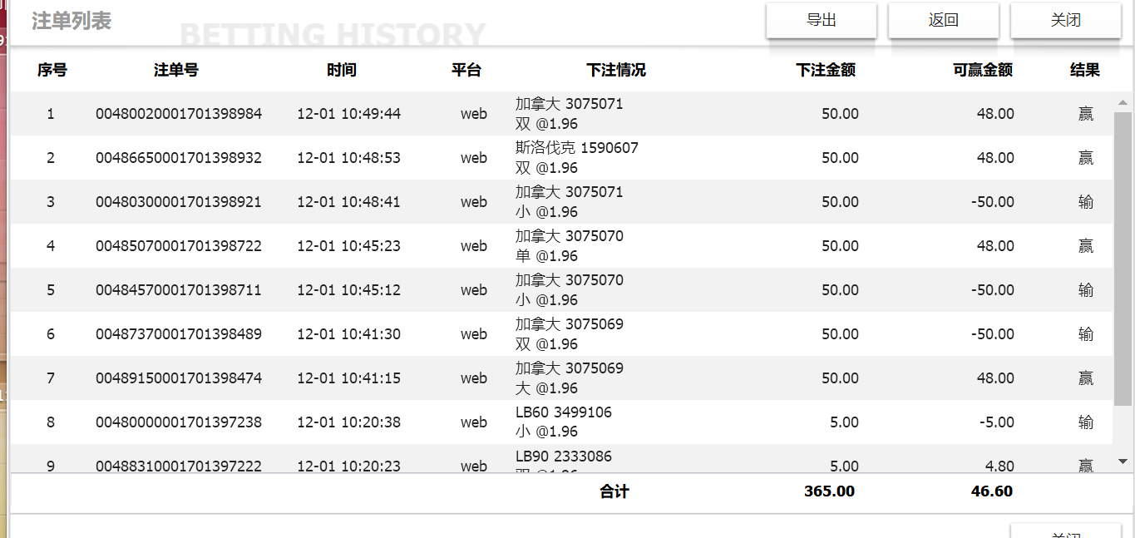1135x538 pixels.
Task: Click the 注单号 column header
Action: pos(176,71)
